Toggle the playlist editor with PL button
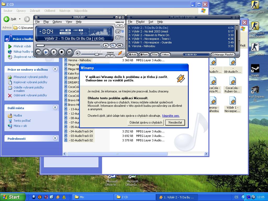This screenshot has width=268, height=201. click(113, 45)
